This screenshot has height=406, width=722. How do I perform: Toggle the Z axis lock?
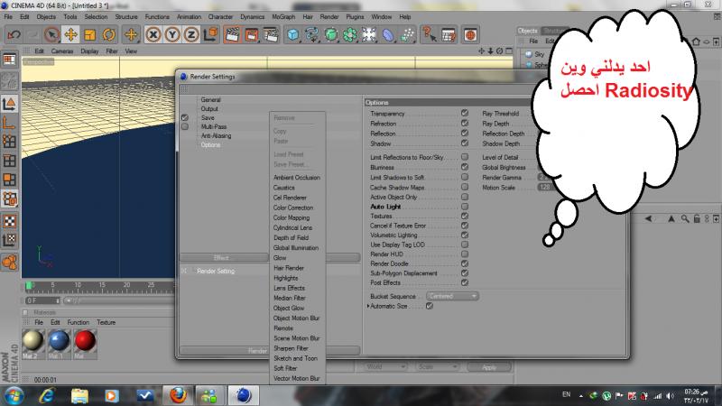[191, 34]
